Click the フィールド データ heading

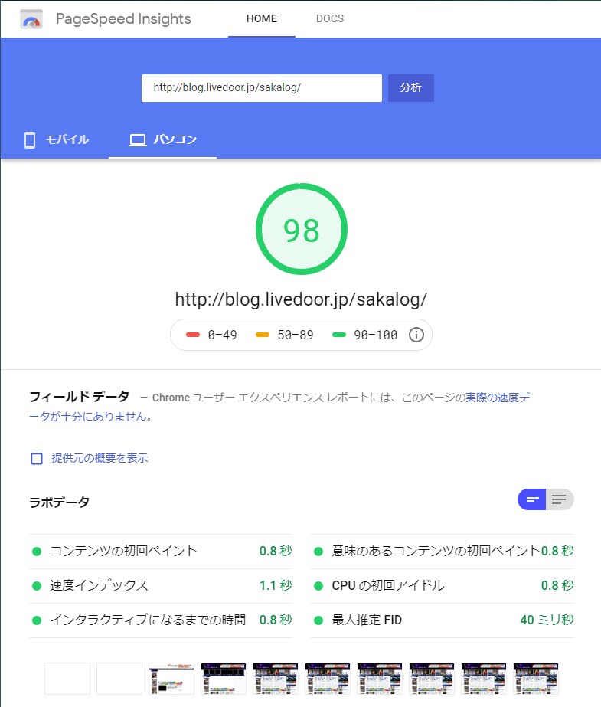click(80, 398)
